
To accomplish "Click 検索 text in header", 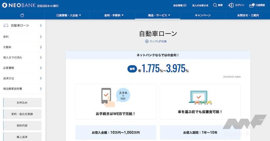I will coord(220,5).
